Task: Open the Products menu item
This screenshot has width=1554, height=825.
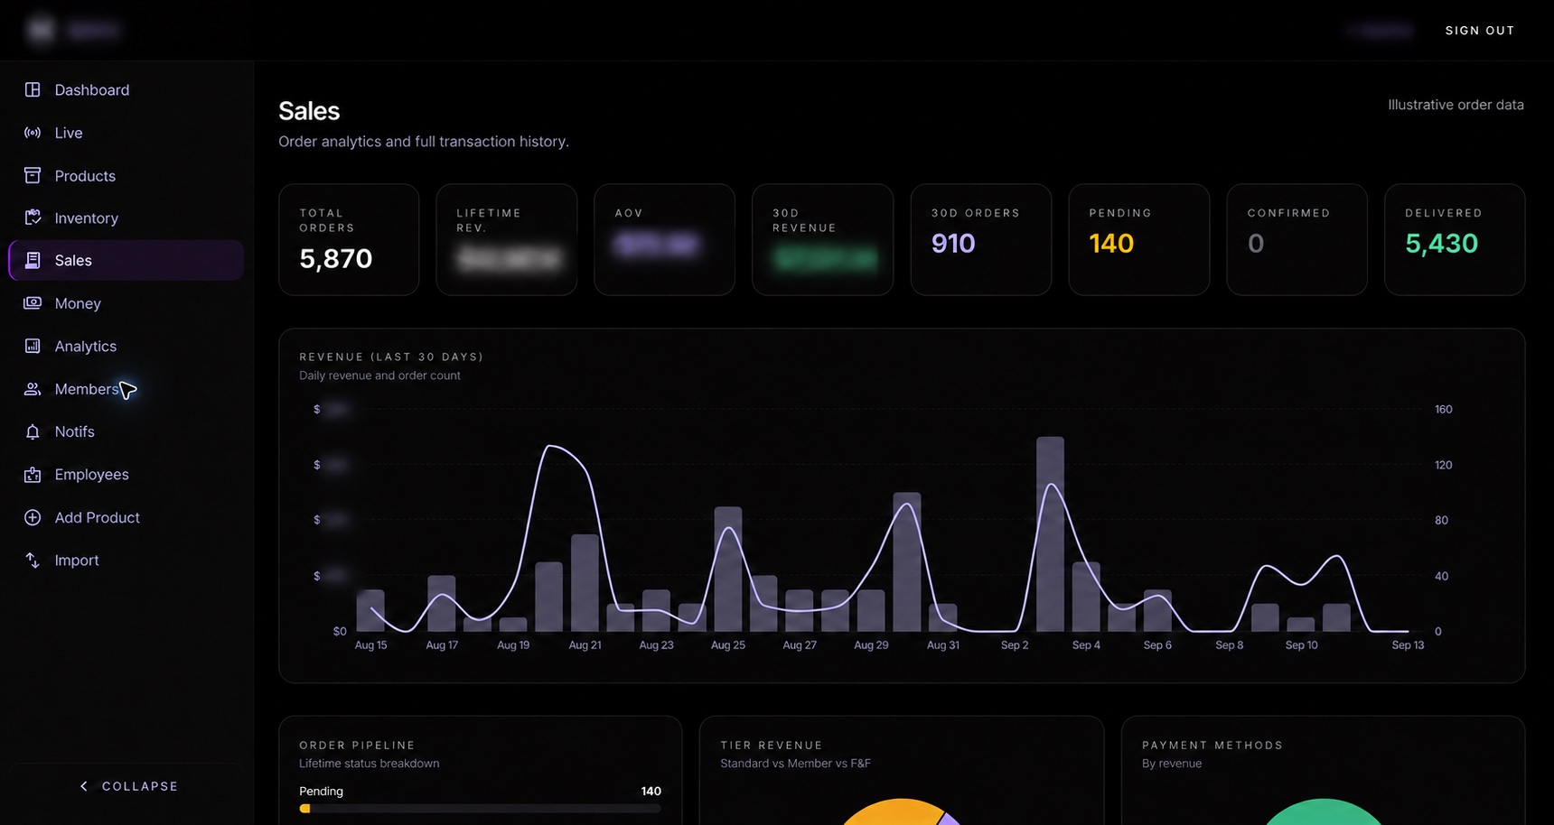Action: click(126, 175)
